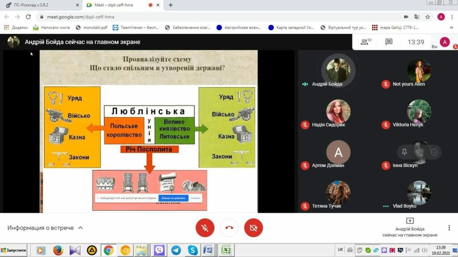Toggle camera permission icon in address bar
This screenshot has height=257, width=458.
pyautogui.click(x=406, y=17)
